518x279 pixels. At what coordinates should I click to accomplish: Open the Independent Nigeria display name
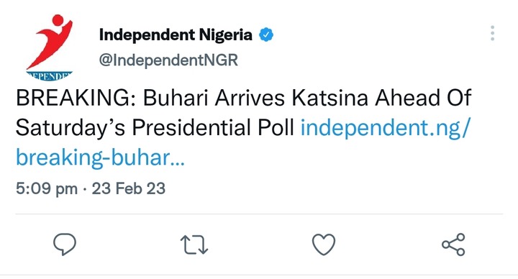click(x=176, y=35)
